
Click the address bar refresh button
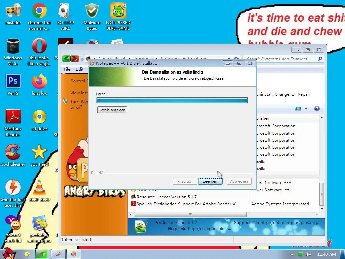(x=237, y=59)
